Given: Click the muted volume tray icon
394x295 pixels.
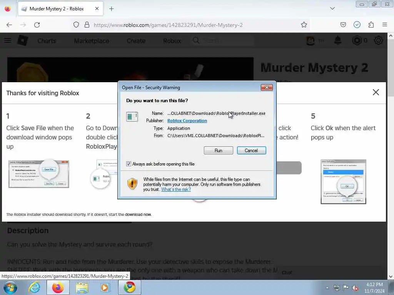Looking at the screenshot, I should 355,288.
